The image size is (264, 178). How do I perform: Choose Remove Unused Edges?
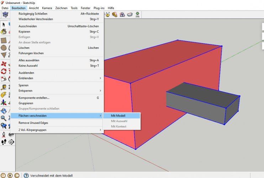(x=57, y=123)
